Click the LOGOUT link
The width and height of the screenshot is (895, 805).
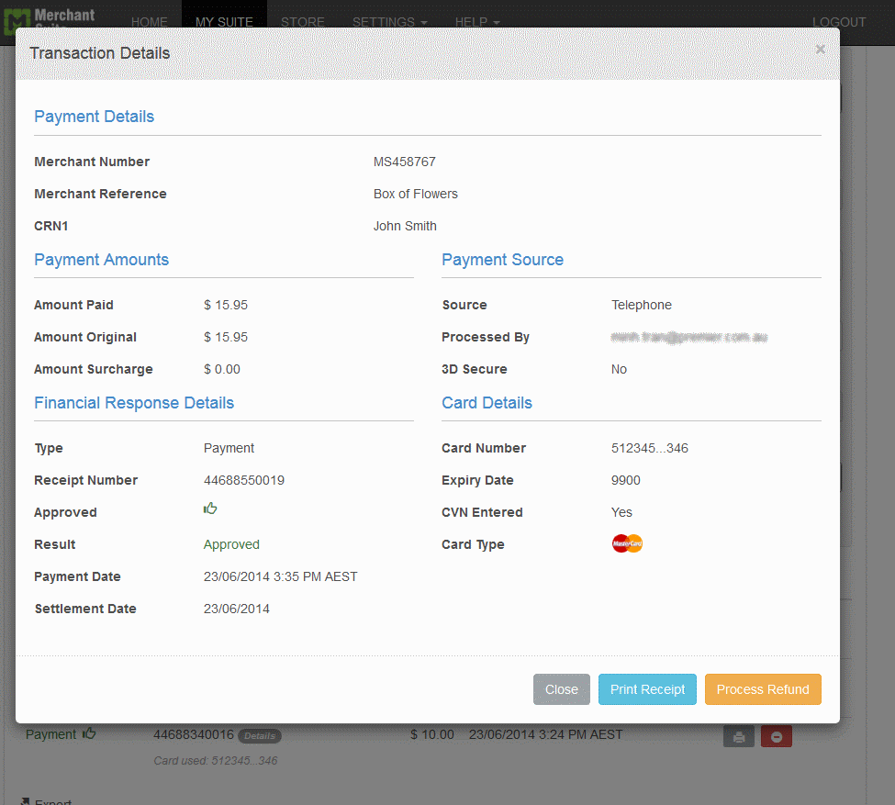[839, 22]
